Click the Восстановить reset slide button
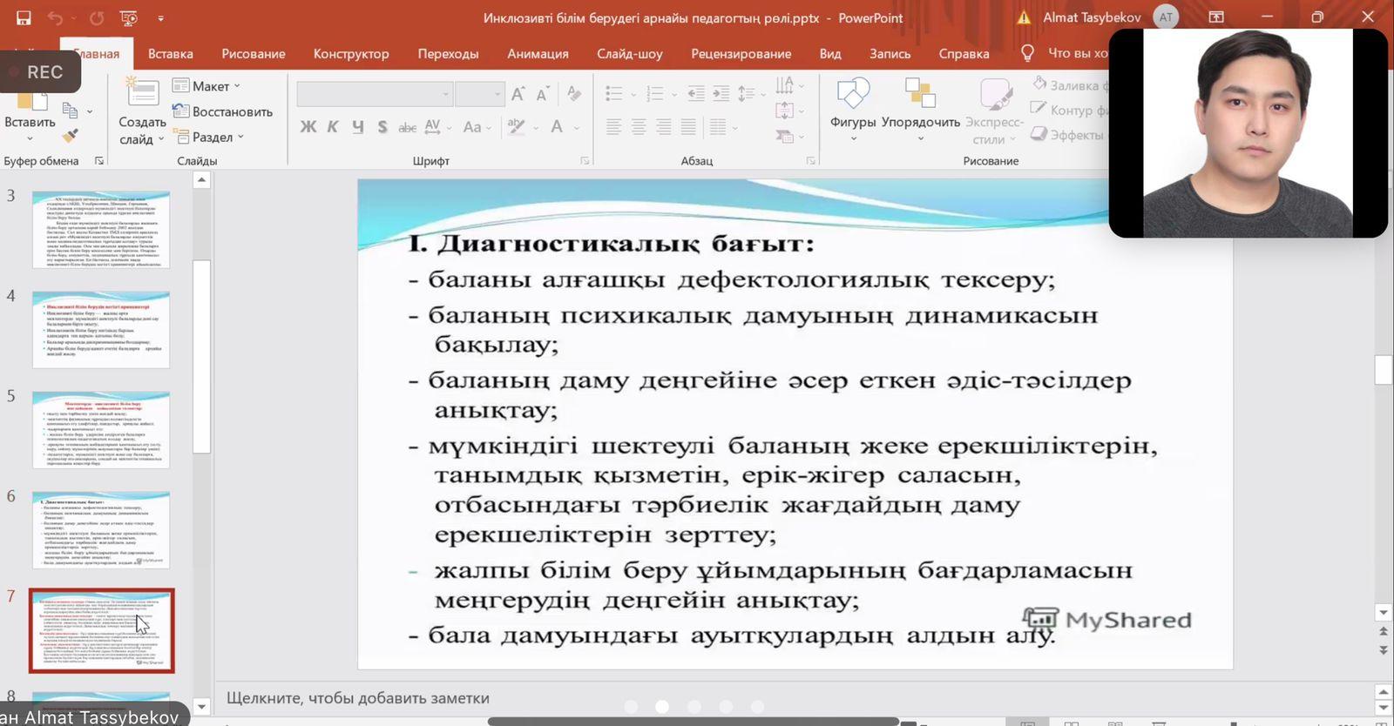The width and height of the screenshot is (1394, 726). point(223,111)
